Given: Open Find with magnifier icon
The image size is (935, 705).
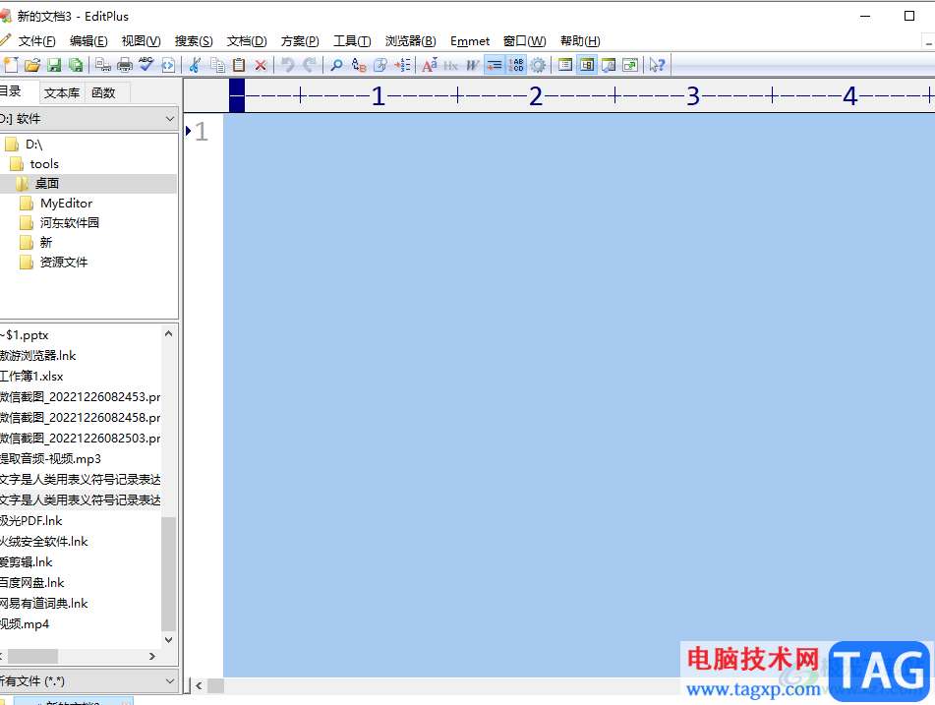Looking at the screenshot, I should click(336, 65).
